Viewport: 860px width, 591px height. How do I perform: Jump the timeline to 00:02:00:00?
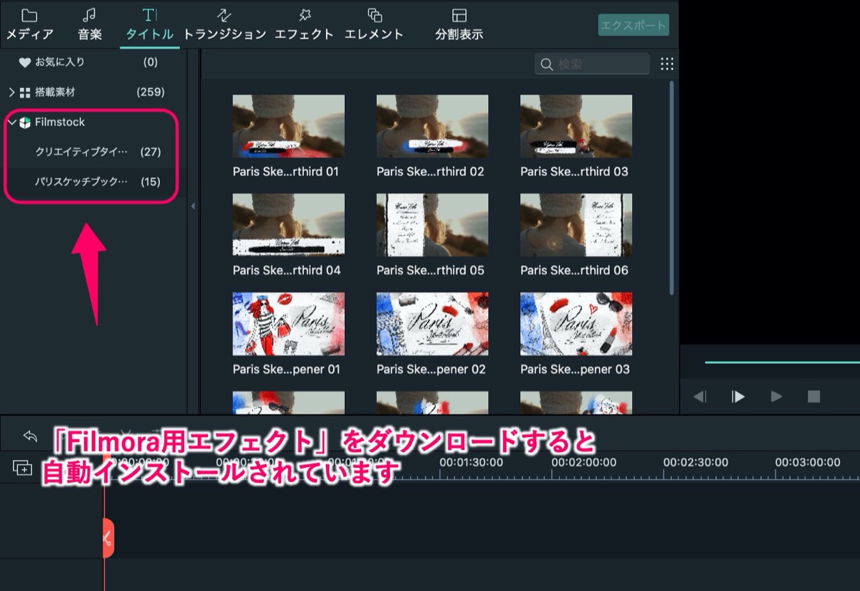(x=583, y=462)
